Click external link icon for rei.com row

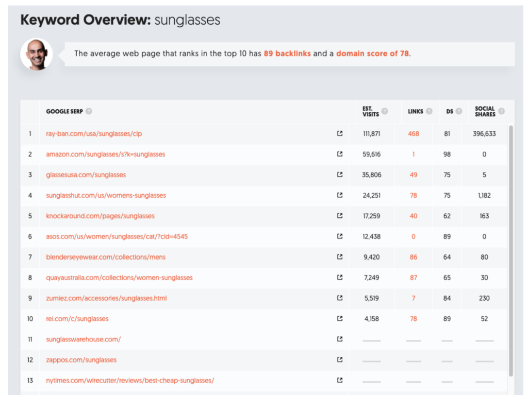point(340,319)
